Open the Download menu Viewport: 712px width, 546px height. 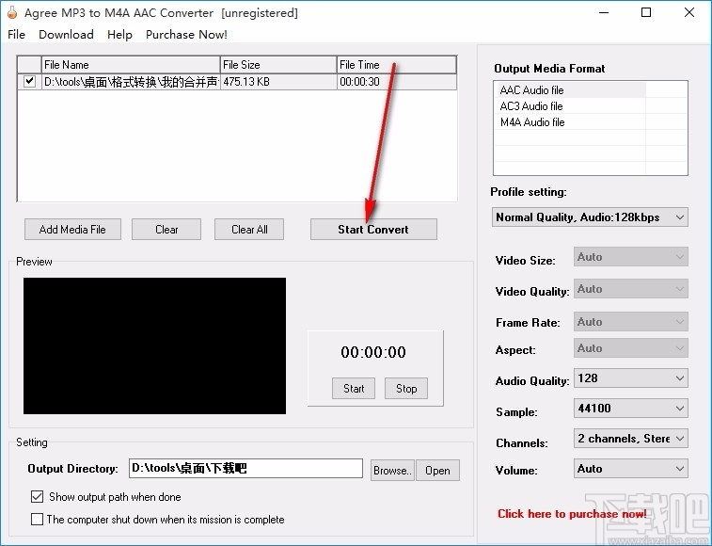tap(66, 35)
